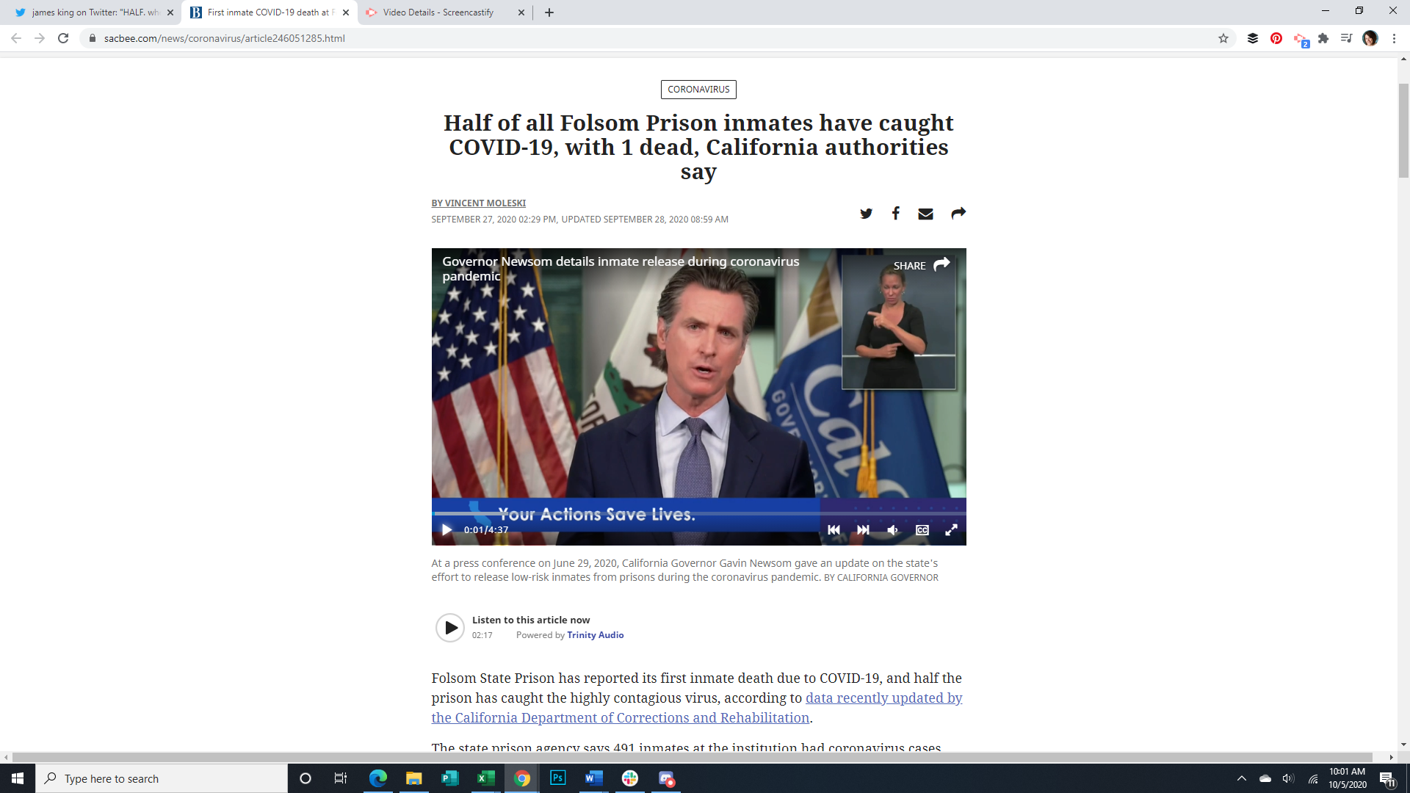1410x793 pixels.
Task: Open the CORONAVIRUS category tag
Action: 698,90
